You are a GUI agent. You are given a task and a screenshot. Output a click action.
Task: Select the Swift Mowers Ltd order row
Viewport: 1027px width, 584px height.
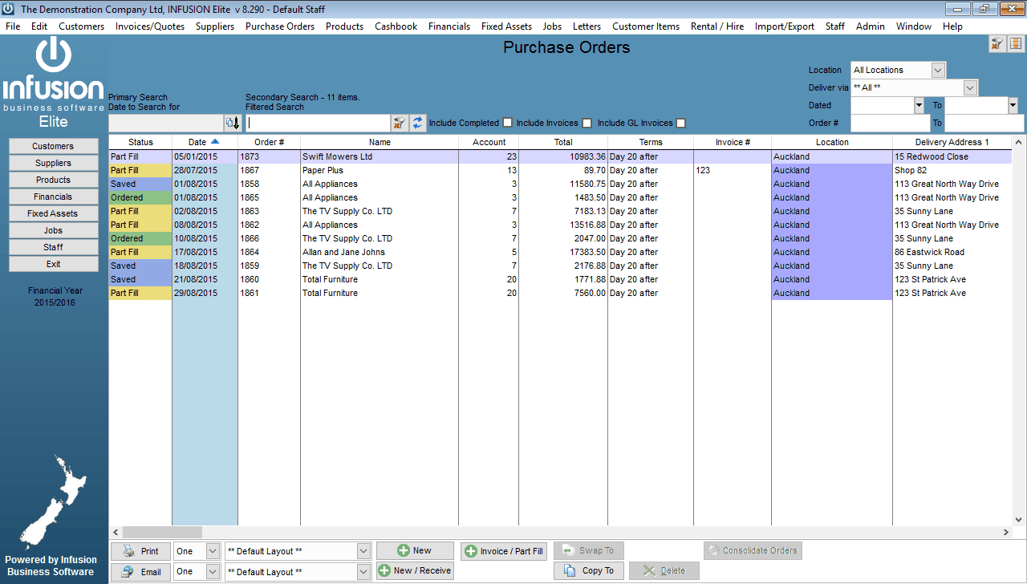[560, 156]
